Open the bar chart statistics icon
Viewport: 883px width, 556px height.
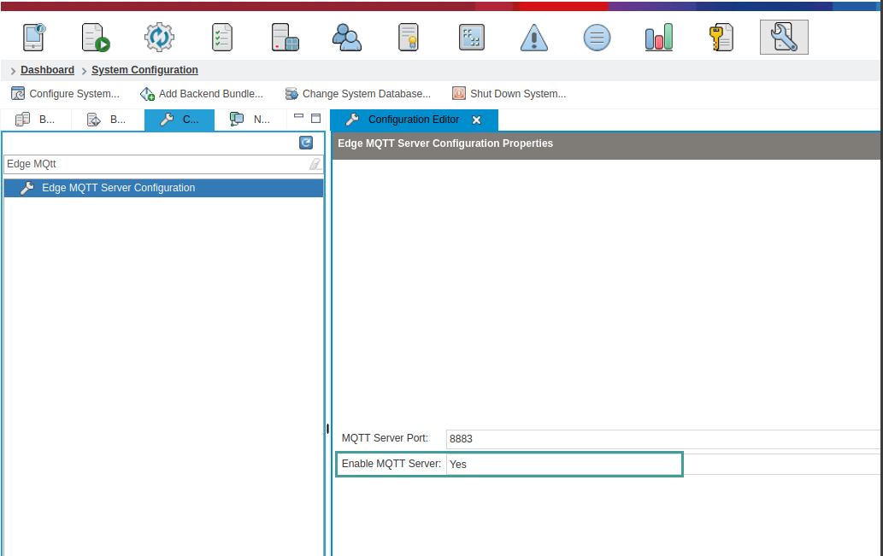(659, 37)
